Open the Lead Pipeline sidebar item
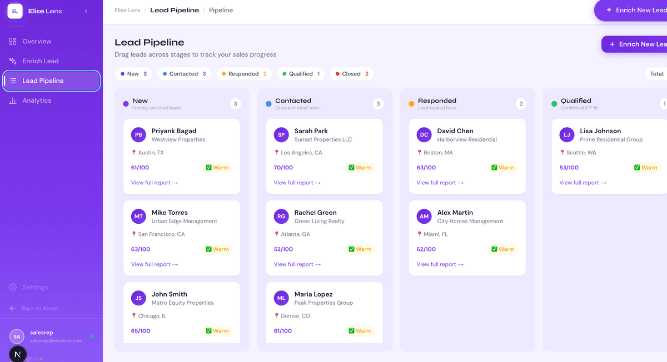The height and width of the screenshot is (362, 667). click(51, 81)
